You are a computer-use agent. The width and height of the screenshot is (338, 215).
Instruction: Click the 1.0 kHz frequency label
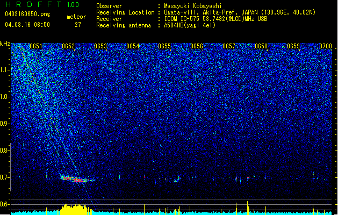click(4, 97)
